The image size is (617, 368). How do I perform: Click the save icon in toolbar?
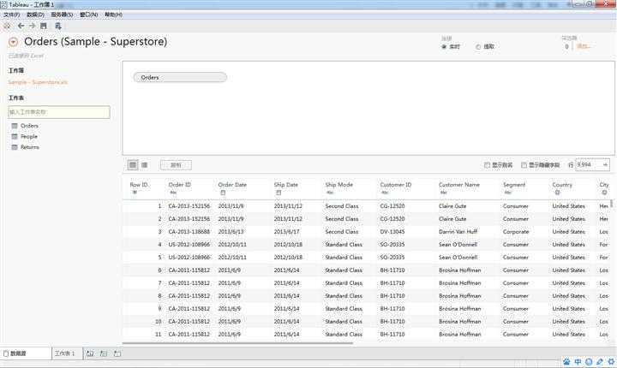[x=44, y=26]
